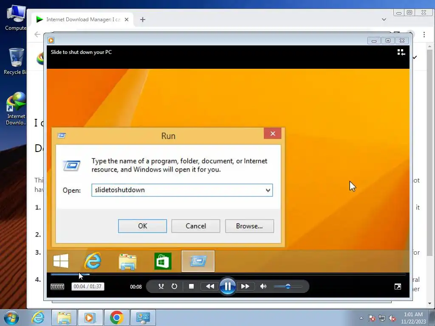Mute the Media Player volume
The width and height of the screenshot is (435, 326).
pyautogui.click(x=263, y=287)
